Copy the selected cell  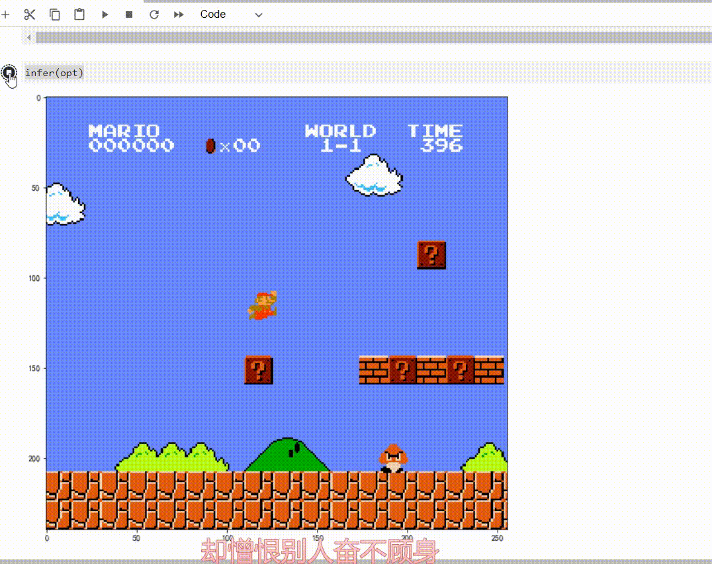[54, 15]
